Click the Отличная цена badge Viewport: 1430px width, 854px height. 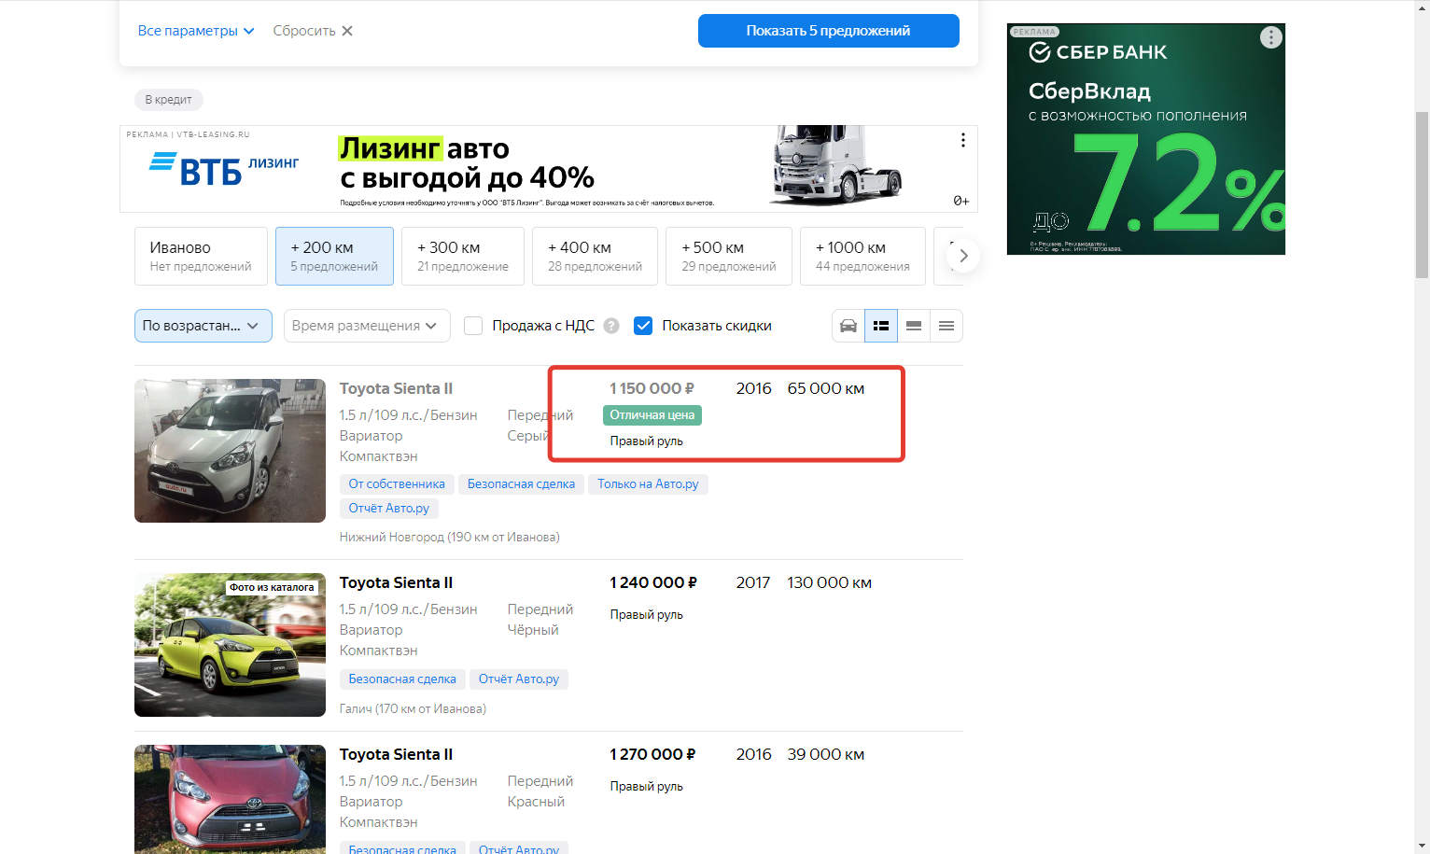point(652,415)
